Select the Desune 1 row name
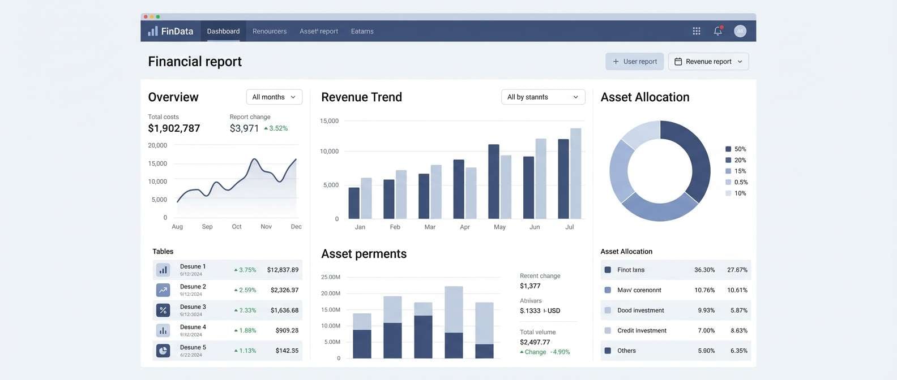Screen dimensions: 897x380 (193, 266)
